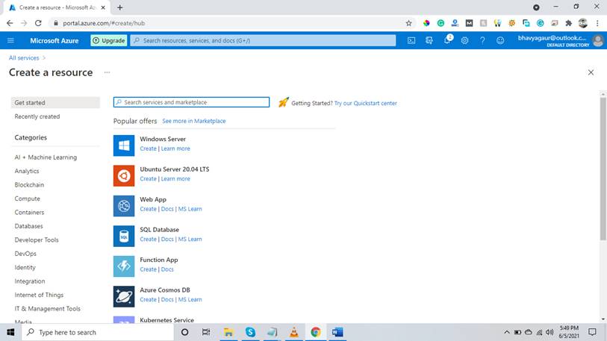Click the All services breadcrumb
607x341 pixels.
coord(24,57)
